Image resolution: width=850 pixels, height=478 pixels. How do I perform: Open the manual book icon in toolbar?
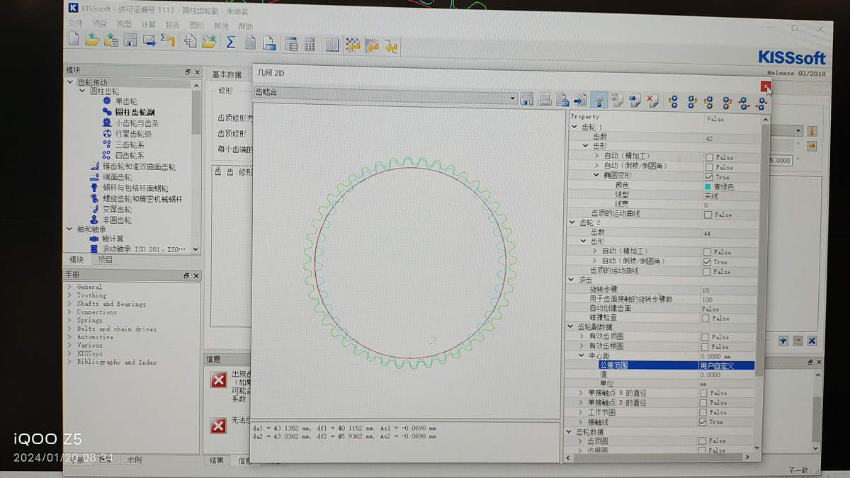click(332, 44)
